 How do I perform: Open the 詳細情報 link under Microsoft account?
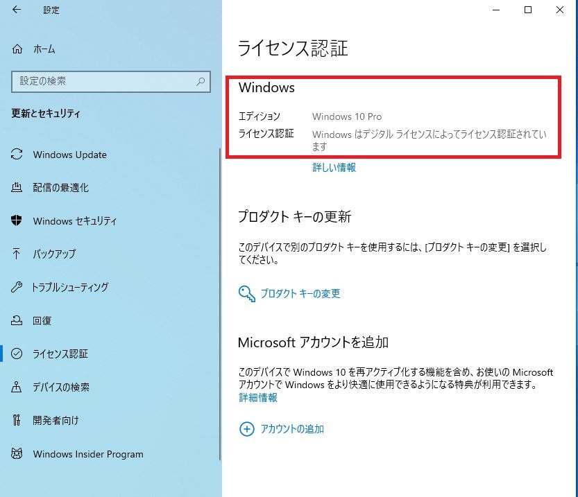click(x=258, y=398)
